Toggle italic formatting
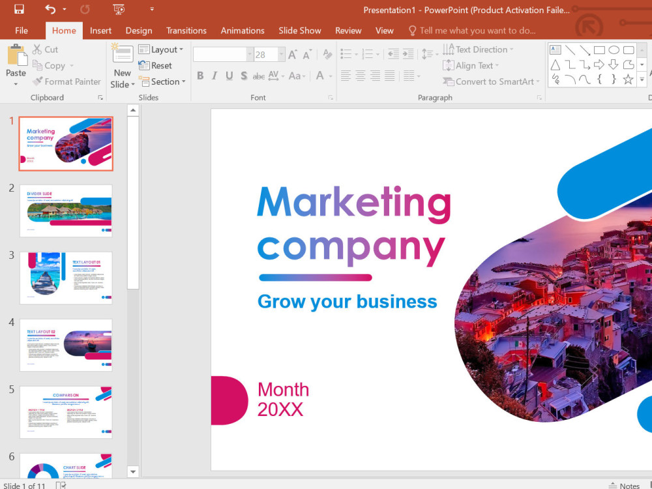Viewport: 652px width, 489px height. [x=215, y=76]
